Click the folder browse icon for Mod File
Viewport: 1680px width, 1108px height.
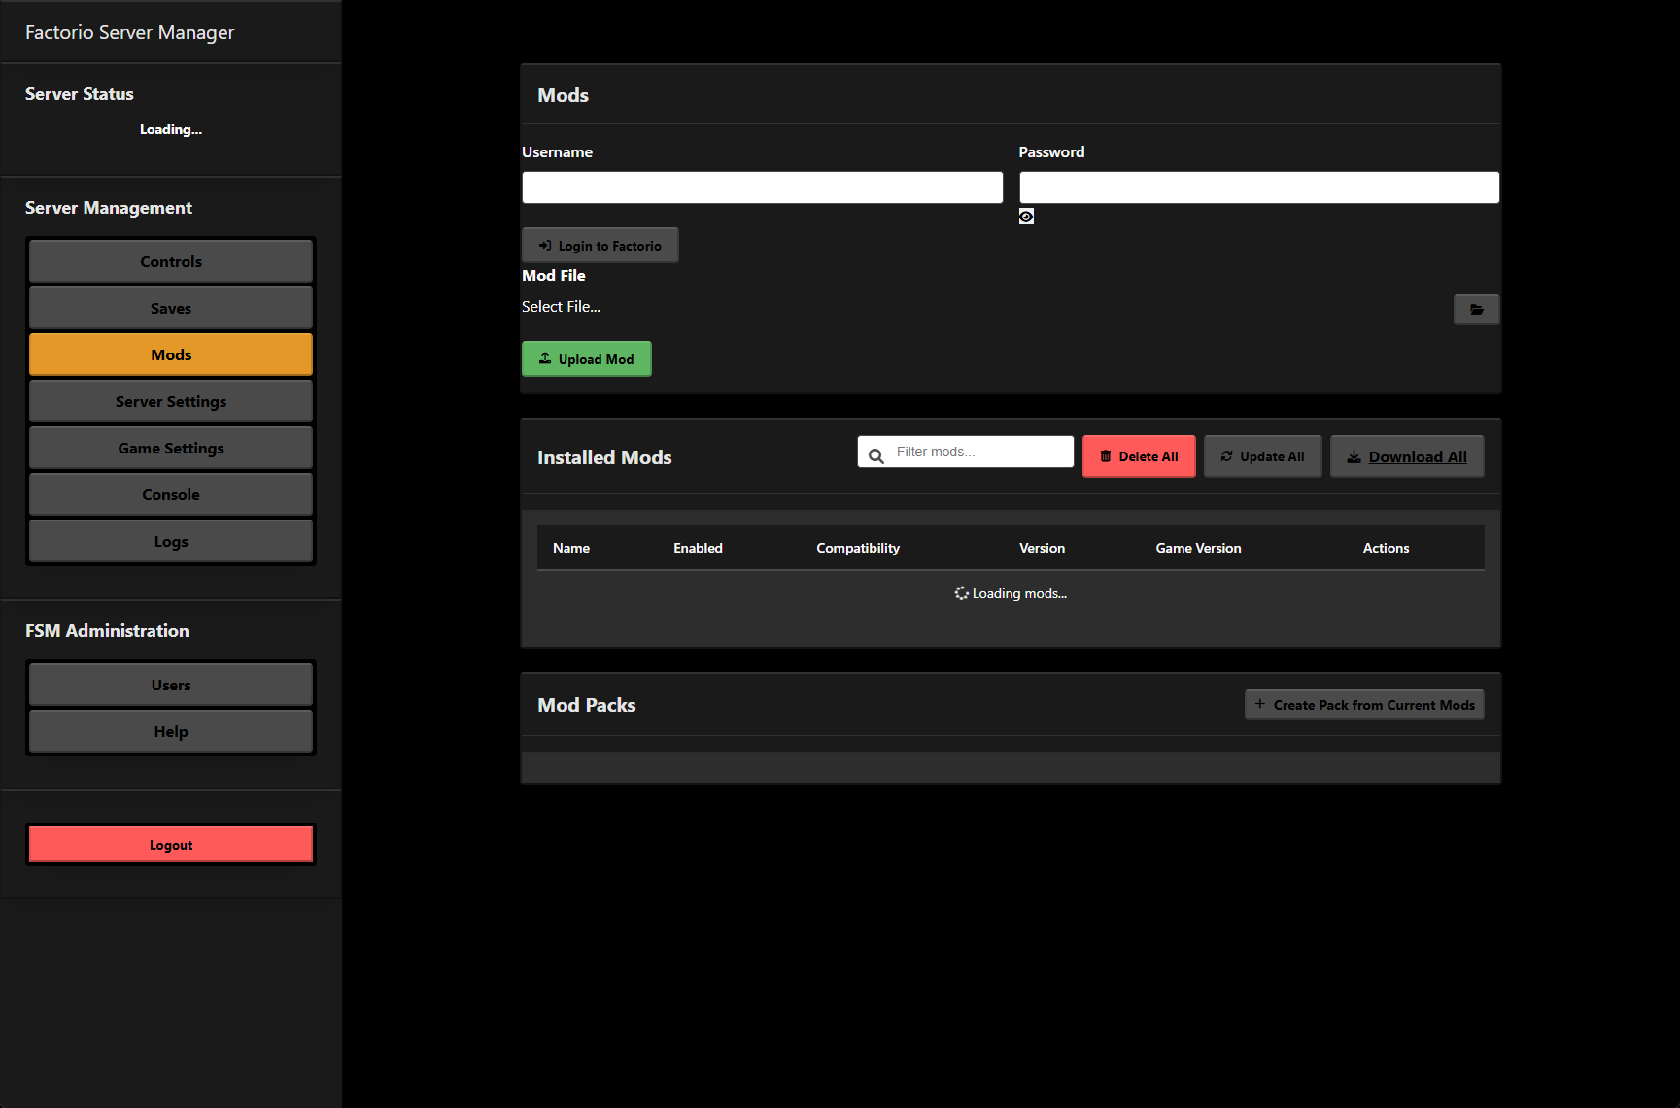click(1476, 310)
